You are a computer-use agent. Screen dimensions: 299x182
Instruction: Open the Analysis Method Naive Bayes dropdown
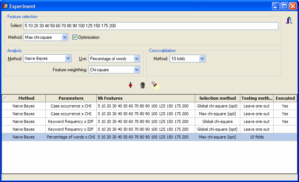pyautogui.click(x=68, y=58)
